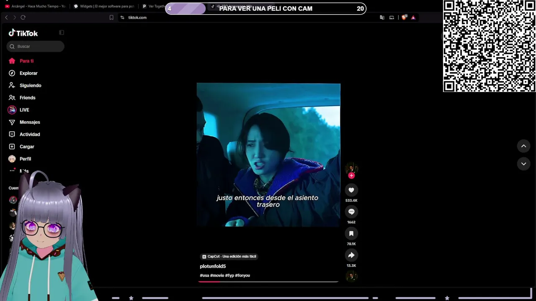Seek in the video progress bar
The height and width of the screenshot is (301, 536).
pyautogui.click(x=268, y=281)
